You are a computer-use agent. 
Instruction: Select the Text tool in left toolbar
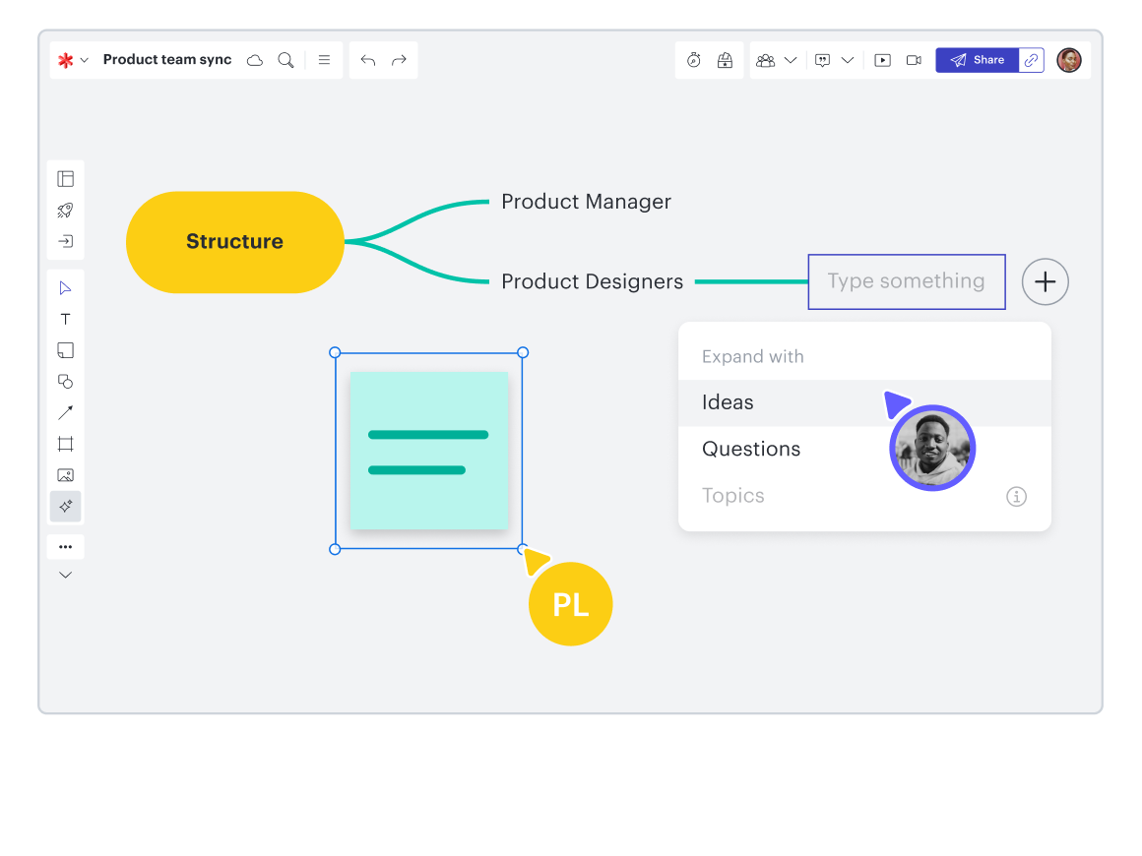click(x=65, y=319)
